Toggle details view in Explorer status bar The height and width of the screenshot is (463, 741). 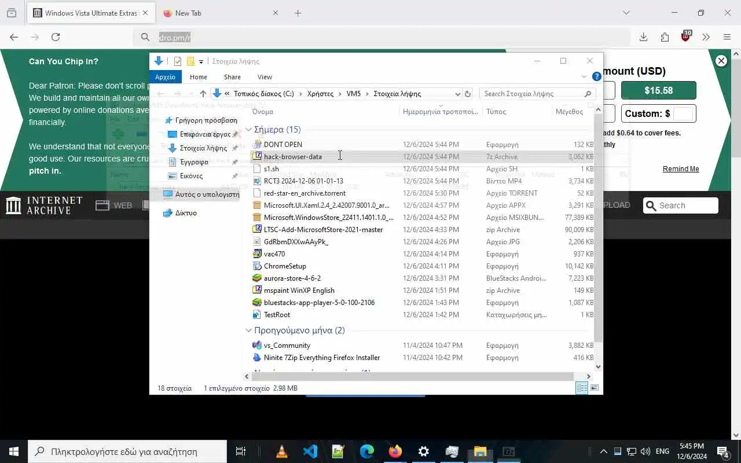pyautogui.click(x=582, y=388)
